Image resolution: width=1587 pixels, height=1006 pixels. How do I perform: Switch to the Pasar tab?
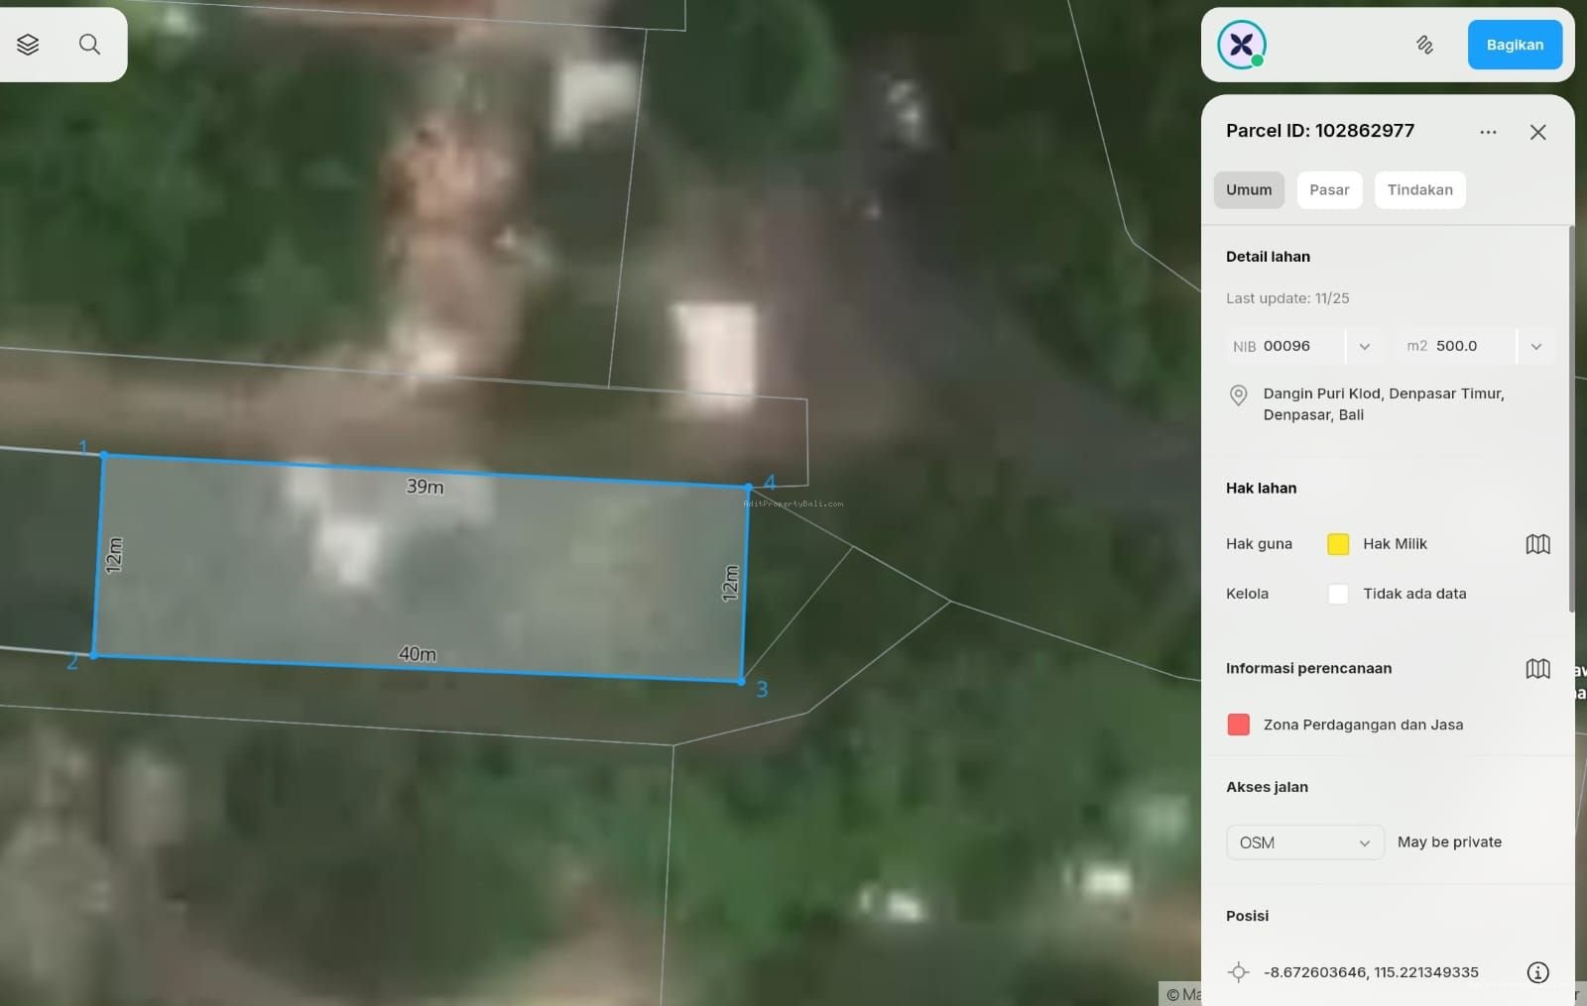pos(1329,190)
